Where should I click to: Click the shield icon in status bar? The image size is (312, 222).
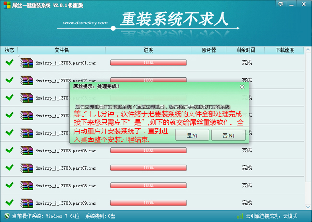pos(6,216)
